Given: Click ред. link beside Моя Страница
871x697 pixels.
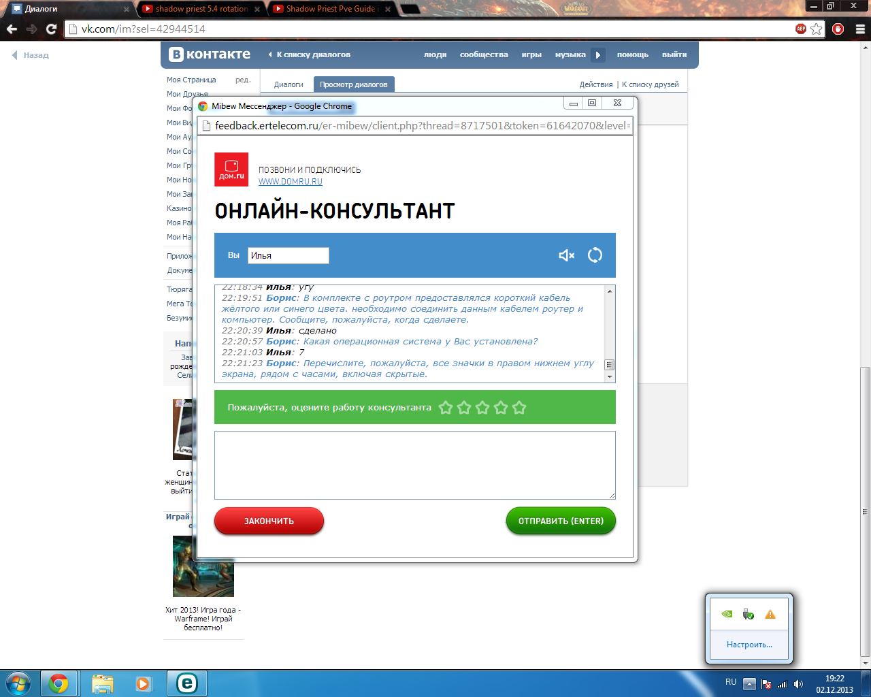Looking at the screenshot, I should click(243, 80).
